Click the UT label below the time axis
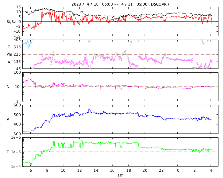This screenshot has height=178, width=223. (120, 176)
